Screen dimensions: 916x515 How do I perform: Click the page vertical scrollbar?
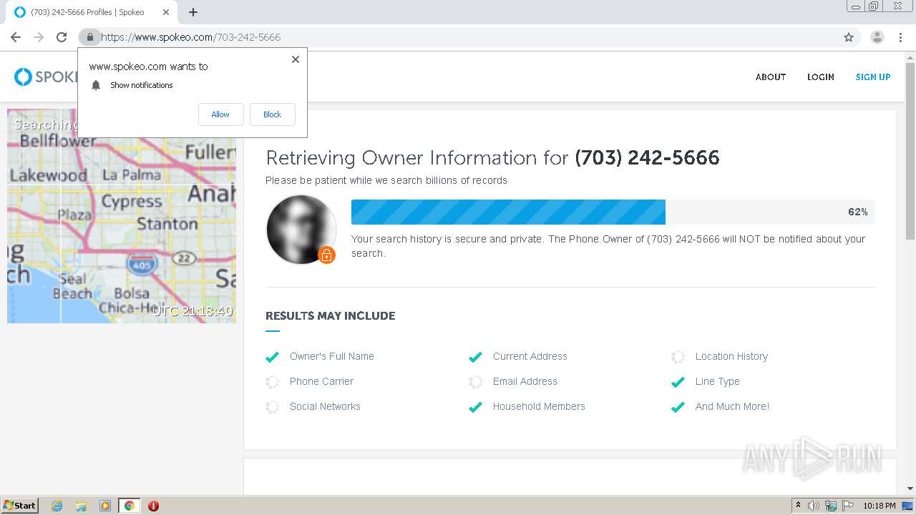[910, 150]
